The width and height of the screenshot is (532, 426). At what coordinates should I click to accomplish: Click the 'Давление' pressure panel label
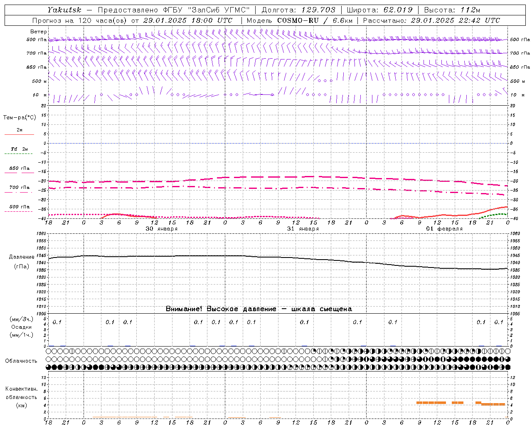pyautogui.click(x=22, y=257)
